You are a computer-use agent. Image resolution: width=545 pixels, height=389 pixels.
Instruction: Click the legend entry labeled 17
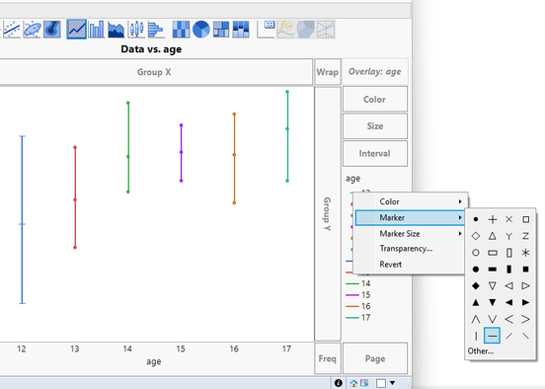tap(358, 317)
